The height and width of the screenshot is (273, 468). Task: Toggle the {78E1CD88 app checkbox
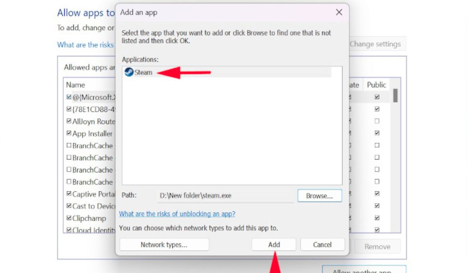point(69,109)
